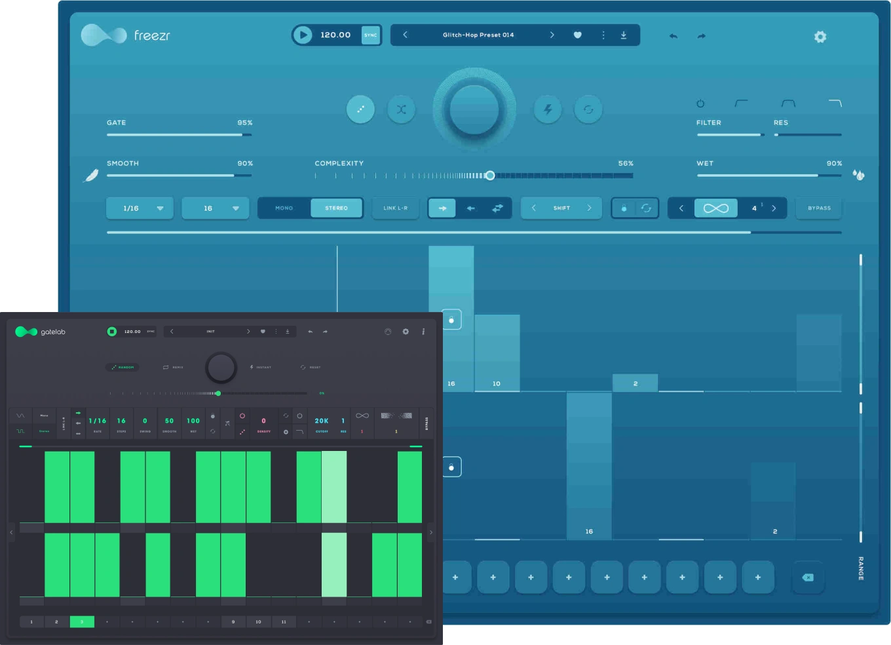This screenshot has width=891, height=645.
Task: Favorite Glitch-Hop Preset 014 with heart icon
Action: [577, 35]
